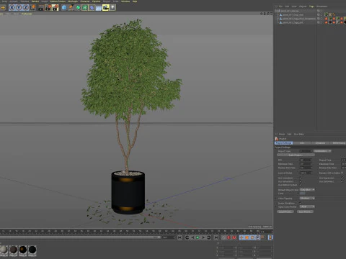Toggle the Use Deformers checkbox

[342, 181]
